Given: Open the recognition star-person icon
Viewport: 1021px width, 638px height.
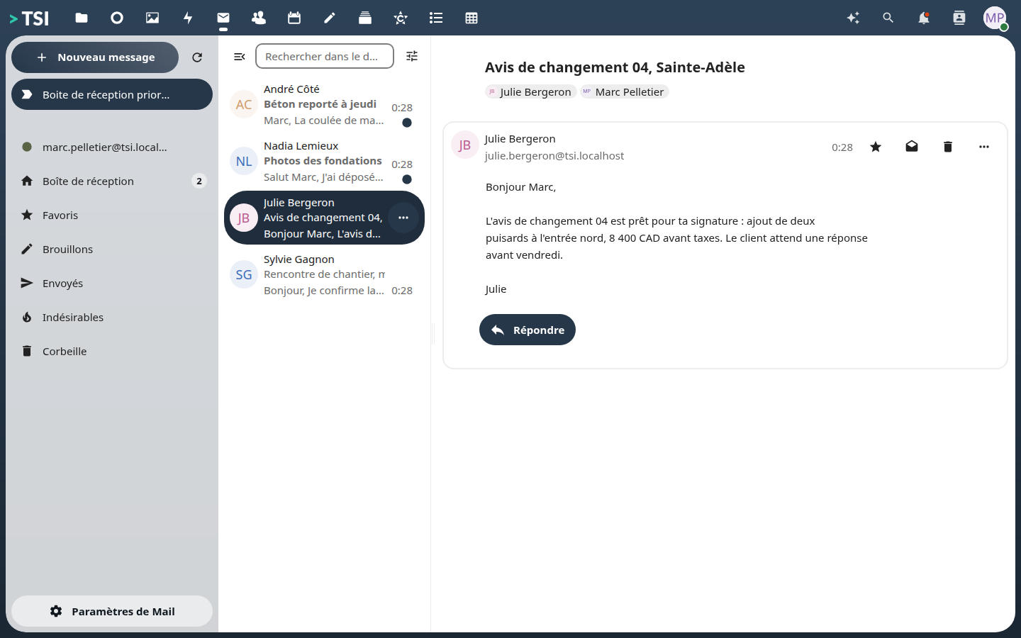Looking at the screenshot, I should click(401, 18).
